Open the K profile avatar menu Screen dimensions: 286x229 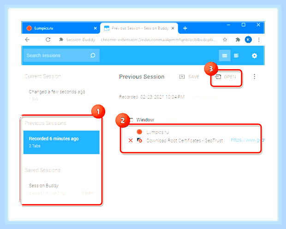point(248,40)
